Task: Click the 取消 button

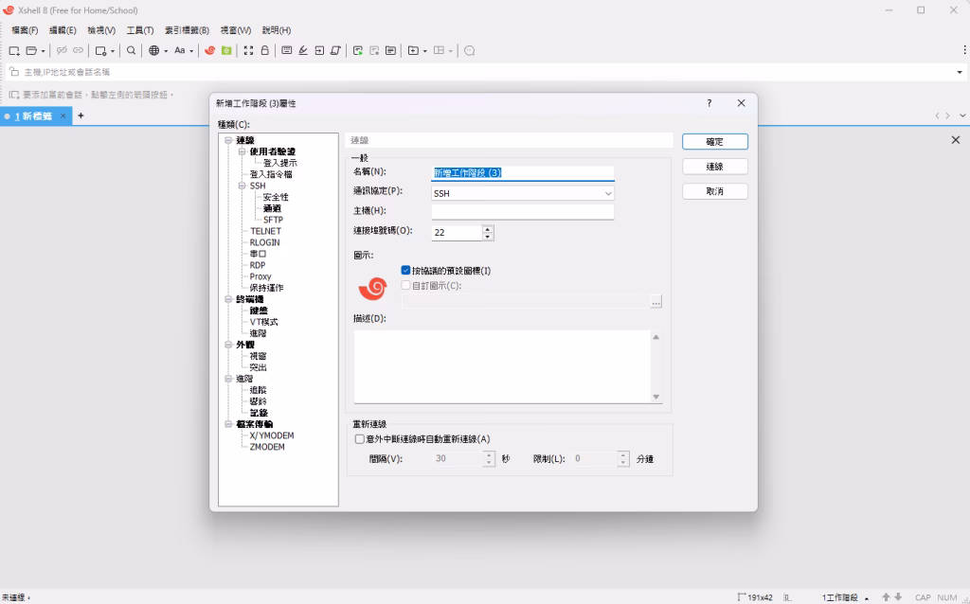Action: click(714, 191)
